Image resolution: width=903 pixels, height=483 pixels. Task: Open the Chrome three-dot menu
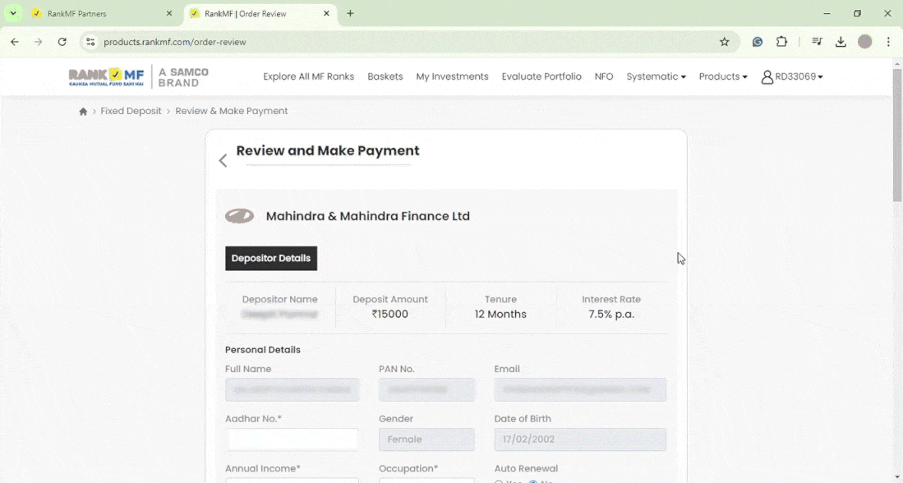coord(888,42)
